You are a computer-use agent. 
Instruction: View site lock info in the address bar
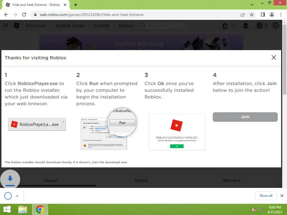[35, 15]
